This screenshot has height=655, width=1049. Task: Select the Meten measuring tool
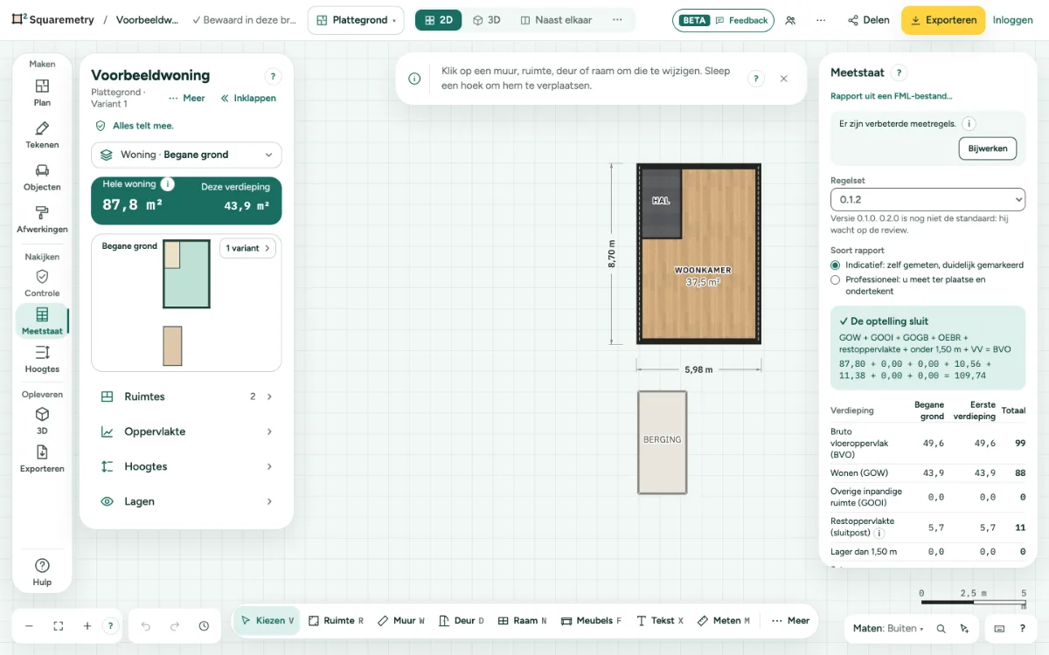(x=725, y=621)
